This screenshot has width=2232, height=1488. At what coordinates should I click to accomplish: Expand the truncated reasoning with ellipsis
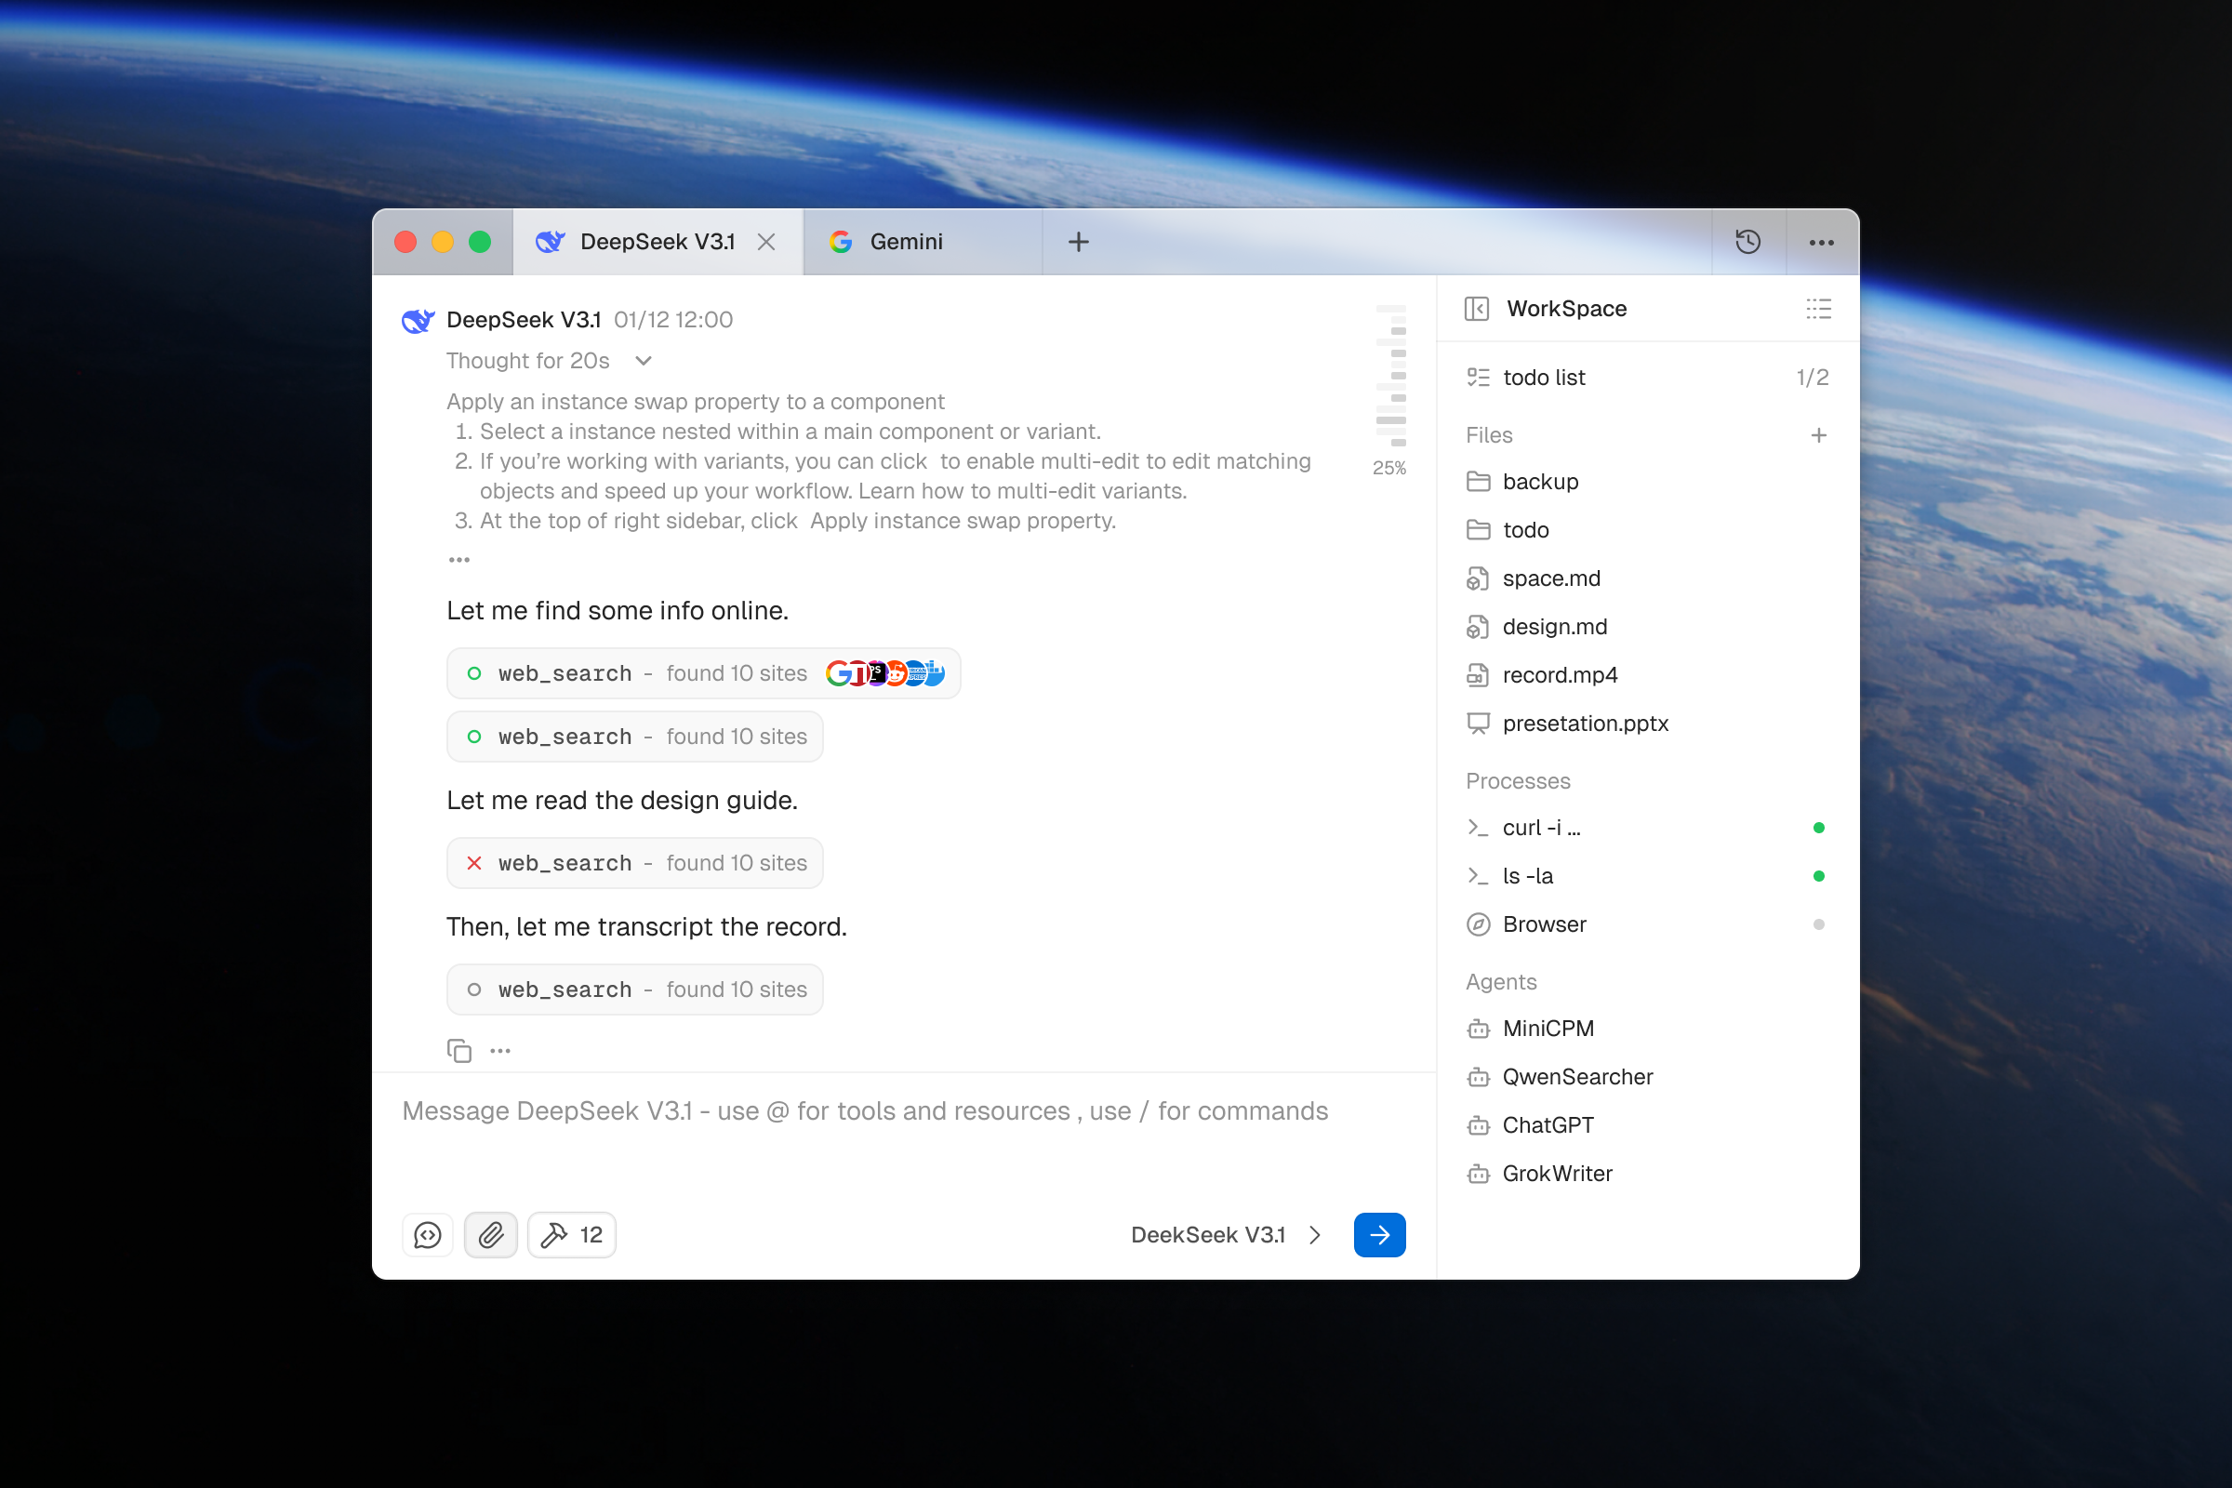point(459,559)
